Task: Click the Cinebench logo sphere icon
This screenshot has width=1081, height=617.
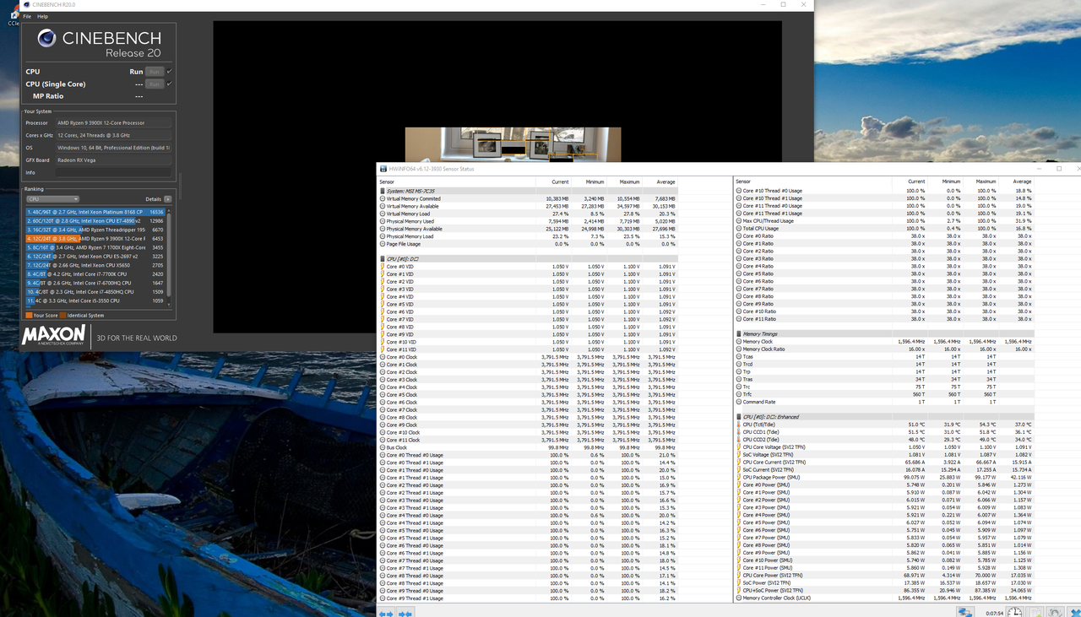Action: point(46,39)
